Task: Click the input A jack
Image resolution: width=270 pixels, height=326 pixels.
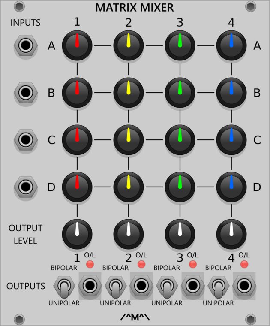Action: pos(26,45)
